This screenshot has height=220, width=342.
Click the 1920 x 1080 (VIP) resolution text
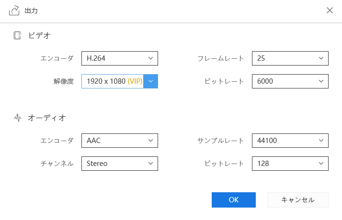point(114,81)
